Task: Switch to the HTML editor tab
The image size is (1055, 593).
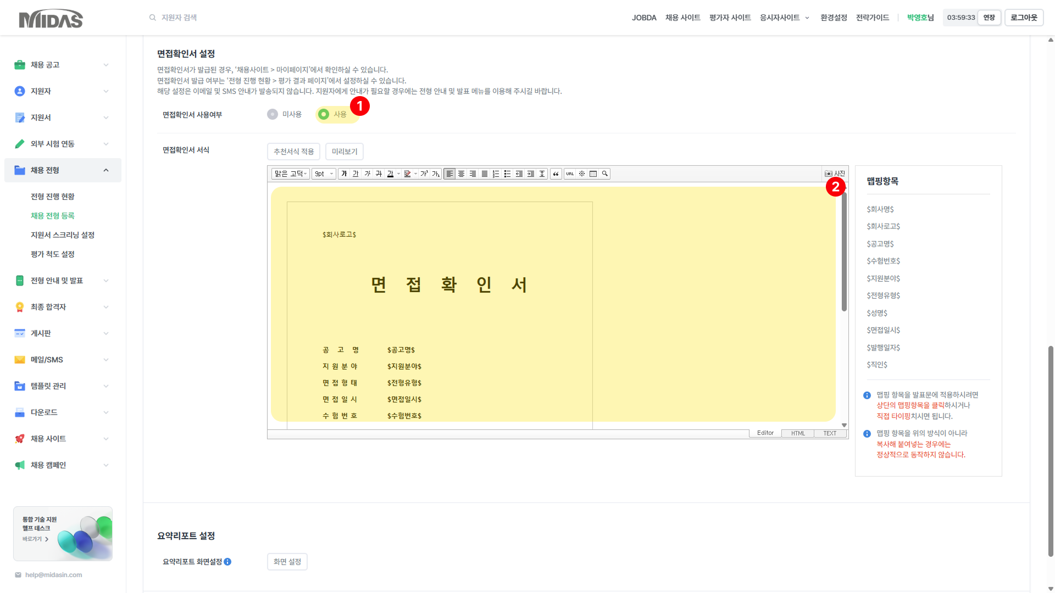Action: point(798,433)
